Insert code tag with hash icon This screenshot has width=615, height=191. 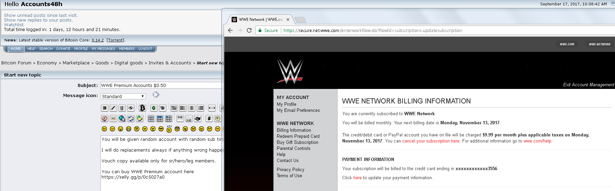[x=209, y=118]
